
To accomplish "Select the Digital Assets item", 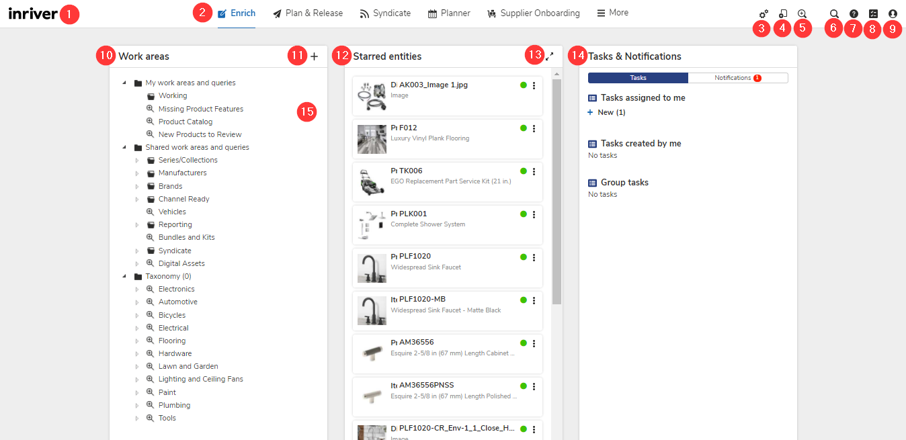I will (x=181, y=263).
